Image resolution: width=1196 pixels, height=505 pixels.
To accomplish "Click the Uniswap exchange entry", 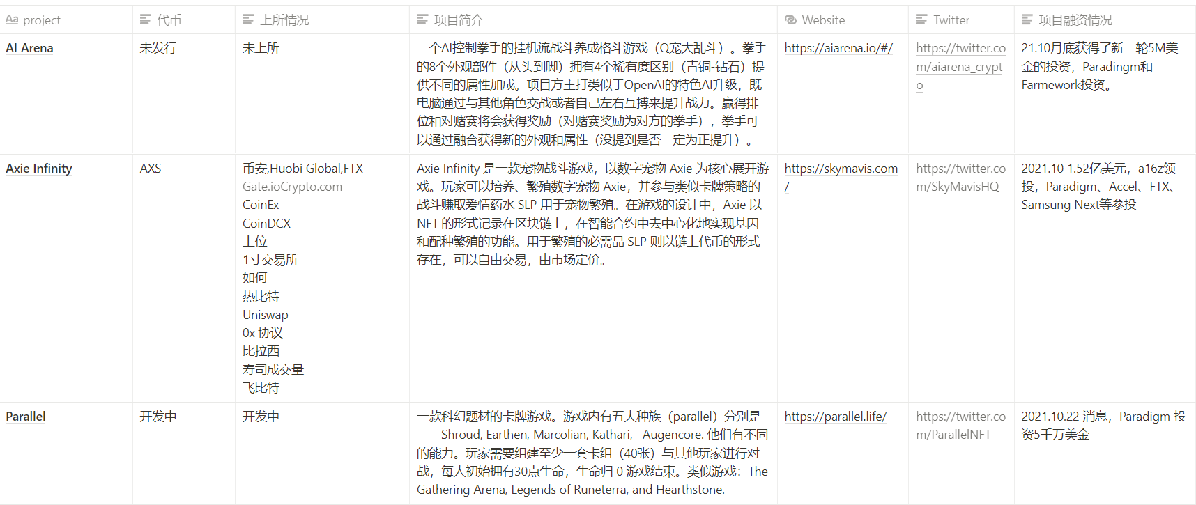I will pyautogui.click(x=265, y=315).
